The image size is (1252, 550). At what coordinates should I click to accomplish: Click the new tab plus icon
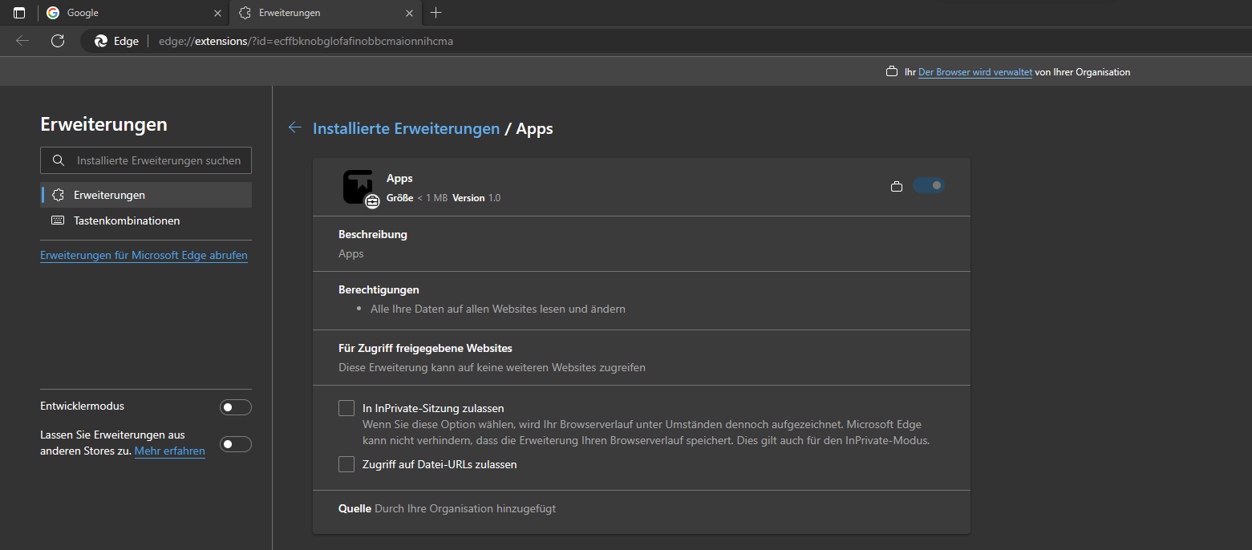pos(436,13)
